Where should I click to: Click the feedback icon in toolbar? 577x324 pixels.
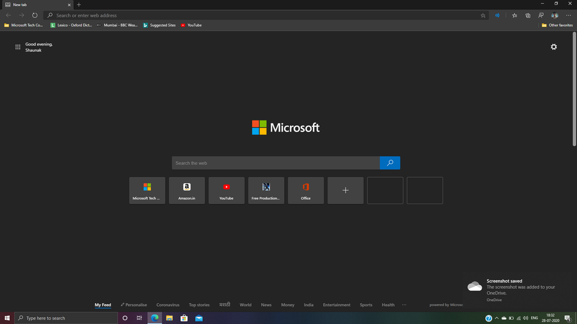pos(541,16)
